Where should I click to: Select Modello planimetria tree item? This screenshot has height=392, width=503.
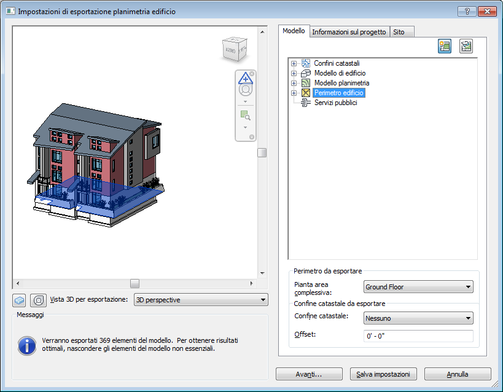point(341,83)
